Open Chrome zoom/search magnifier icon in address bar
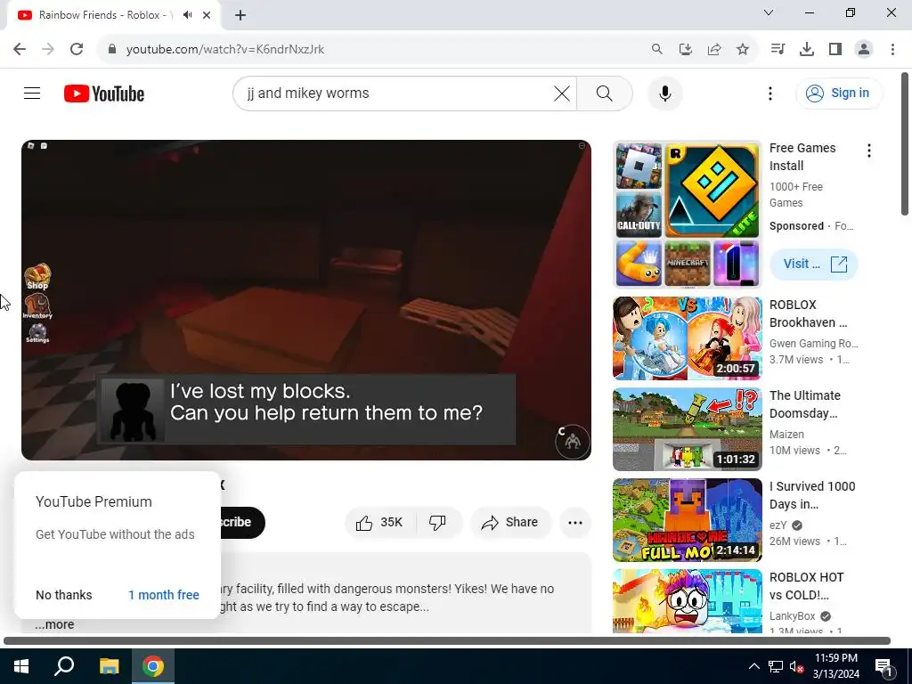 (x=656, y=49)
